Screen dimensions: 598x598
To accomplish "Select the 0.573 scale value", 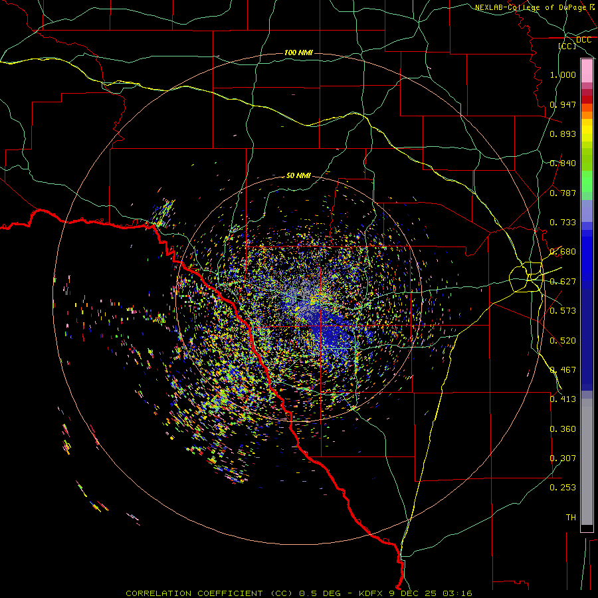I will point(563,310).
